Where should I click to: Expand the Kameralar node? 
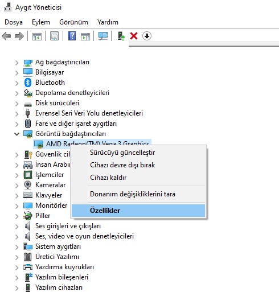[x=17, y=186]
